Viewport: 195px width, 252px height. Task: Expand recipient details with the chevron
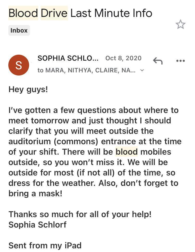[142, 70]
